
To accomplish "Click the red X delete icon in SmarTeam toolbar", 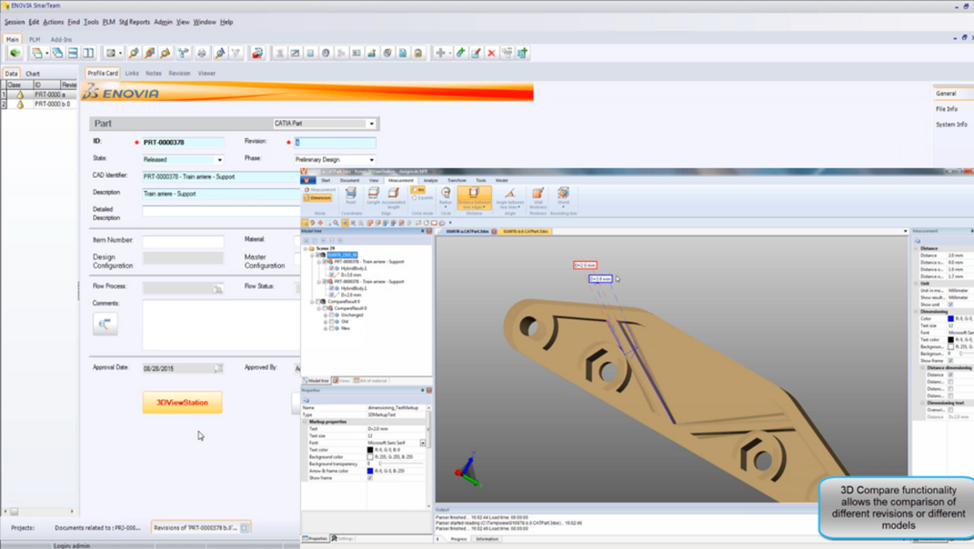I will pos(491,53).
